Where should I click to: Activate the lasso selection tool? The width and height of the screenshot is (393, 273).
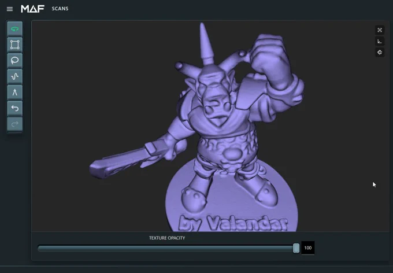tap(15, 61)
